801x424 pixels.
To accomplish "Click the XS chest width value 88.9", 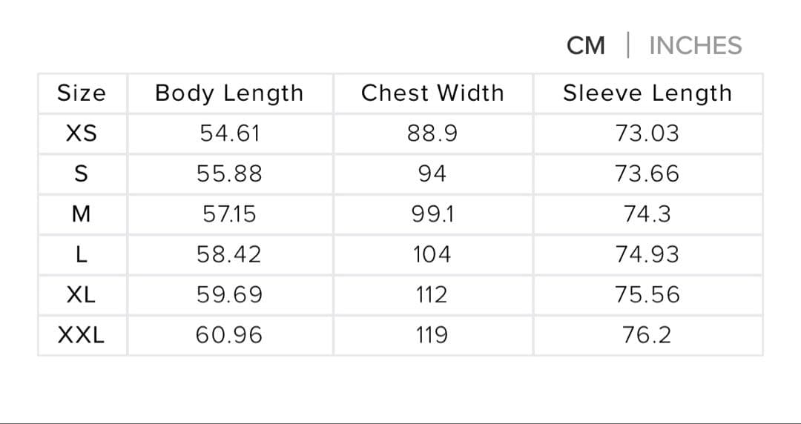I will click(x=432, y=134).
